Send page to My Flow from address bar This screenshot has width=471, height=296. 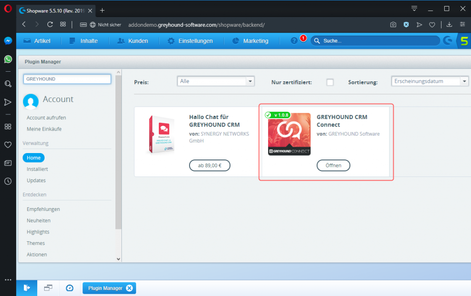419,25
